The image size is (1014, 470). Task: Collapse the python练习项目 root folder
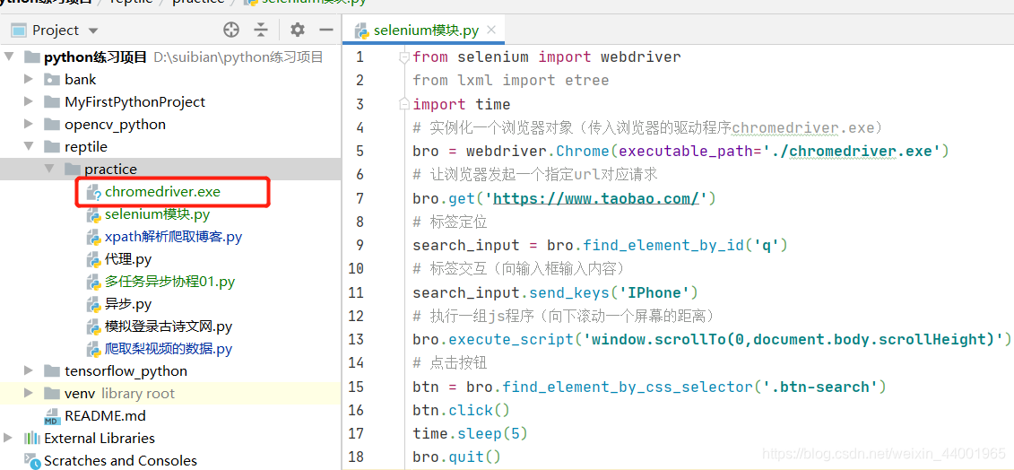click(9, 57)
